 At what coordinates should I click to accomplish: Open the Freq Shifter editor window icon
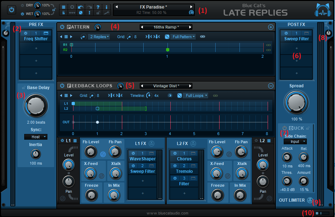(x=46, y=33)
